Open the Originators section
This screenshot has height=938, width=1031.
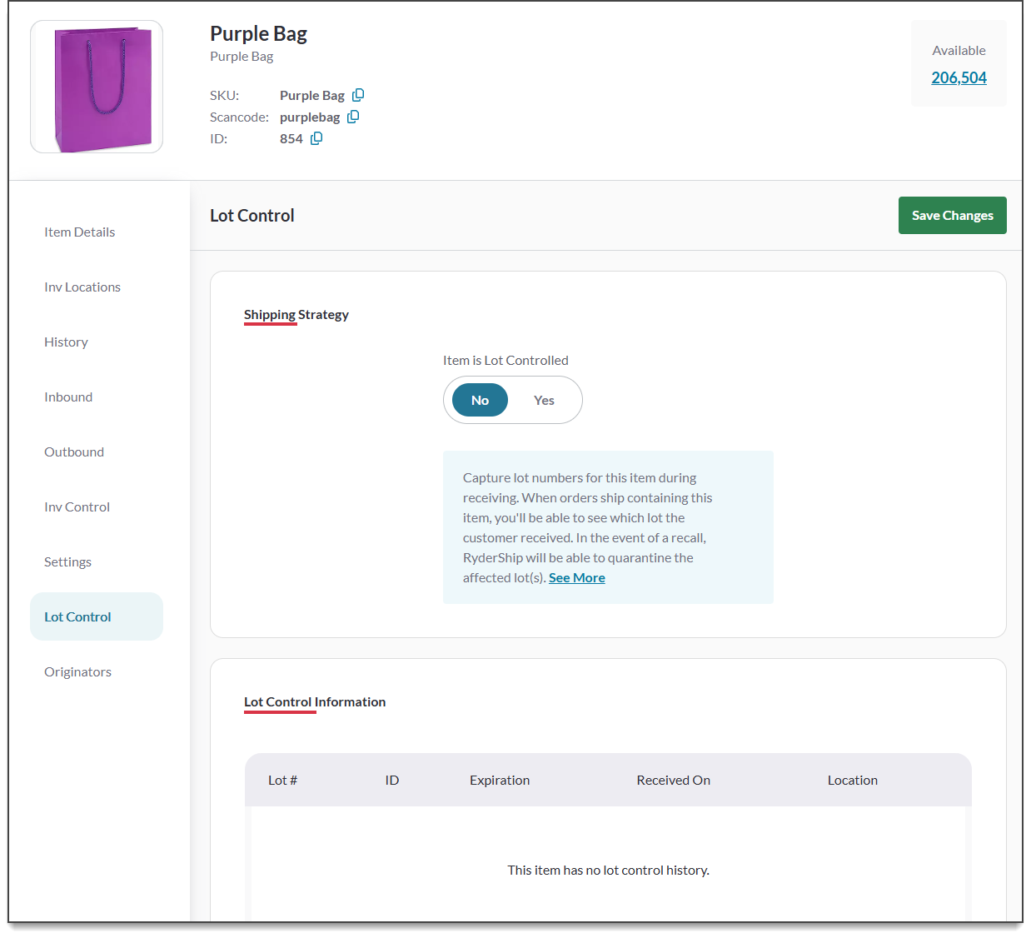(x=77, y=671)
